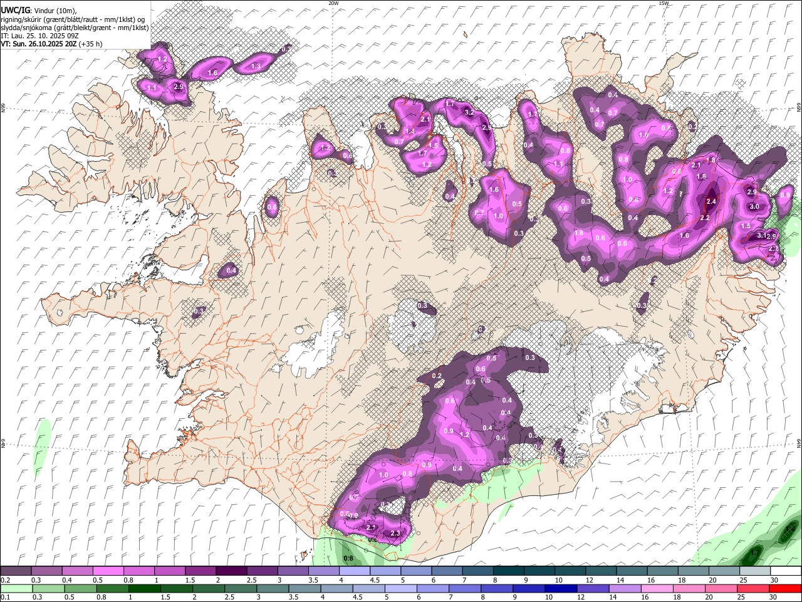Click the '15W' longitude label at top
802x602 pixels.
tap(664, 3)
